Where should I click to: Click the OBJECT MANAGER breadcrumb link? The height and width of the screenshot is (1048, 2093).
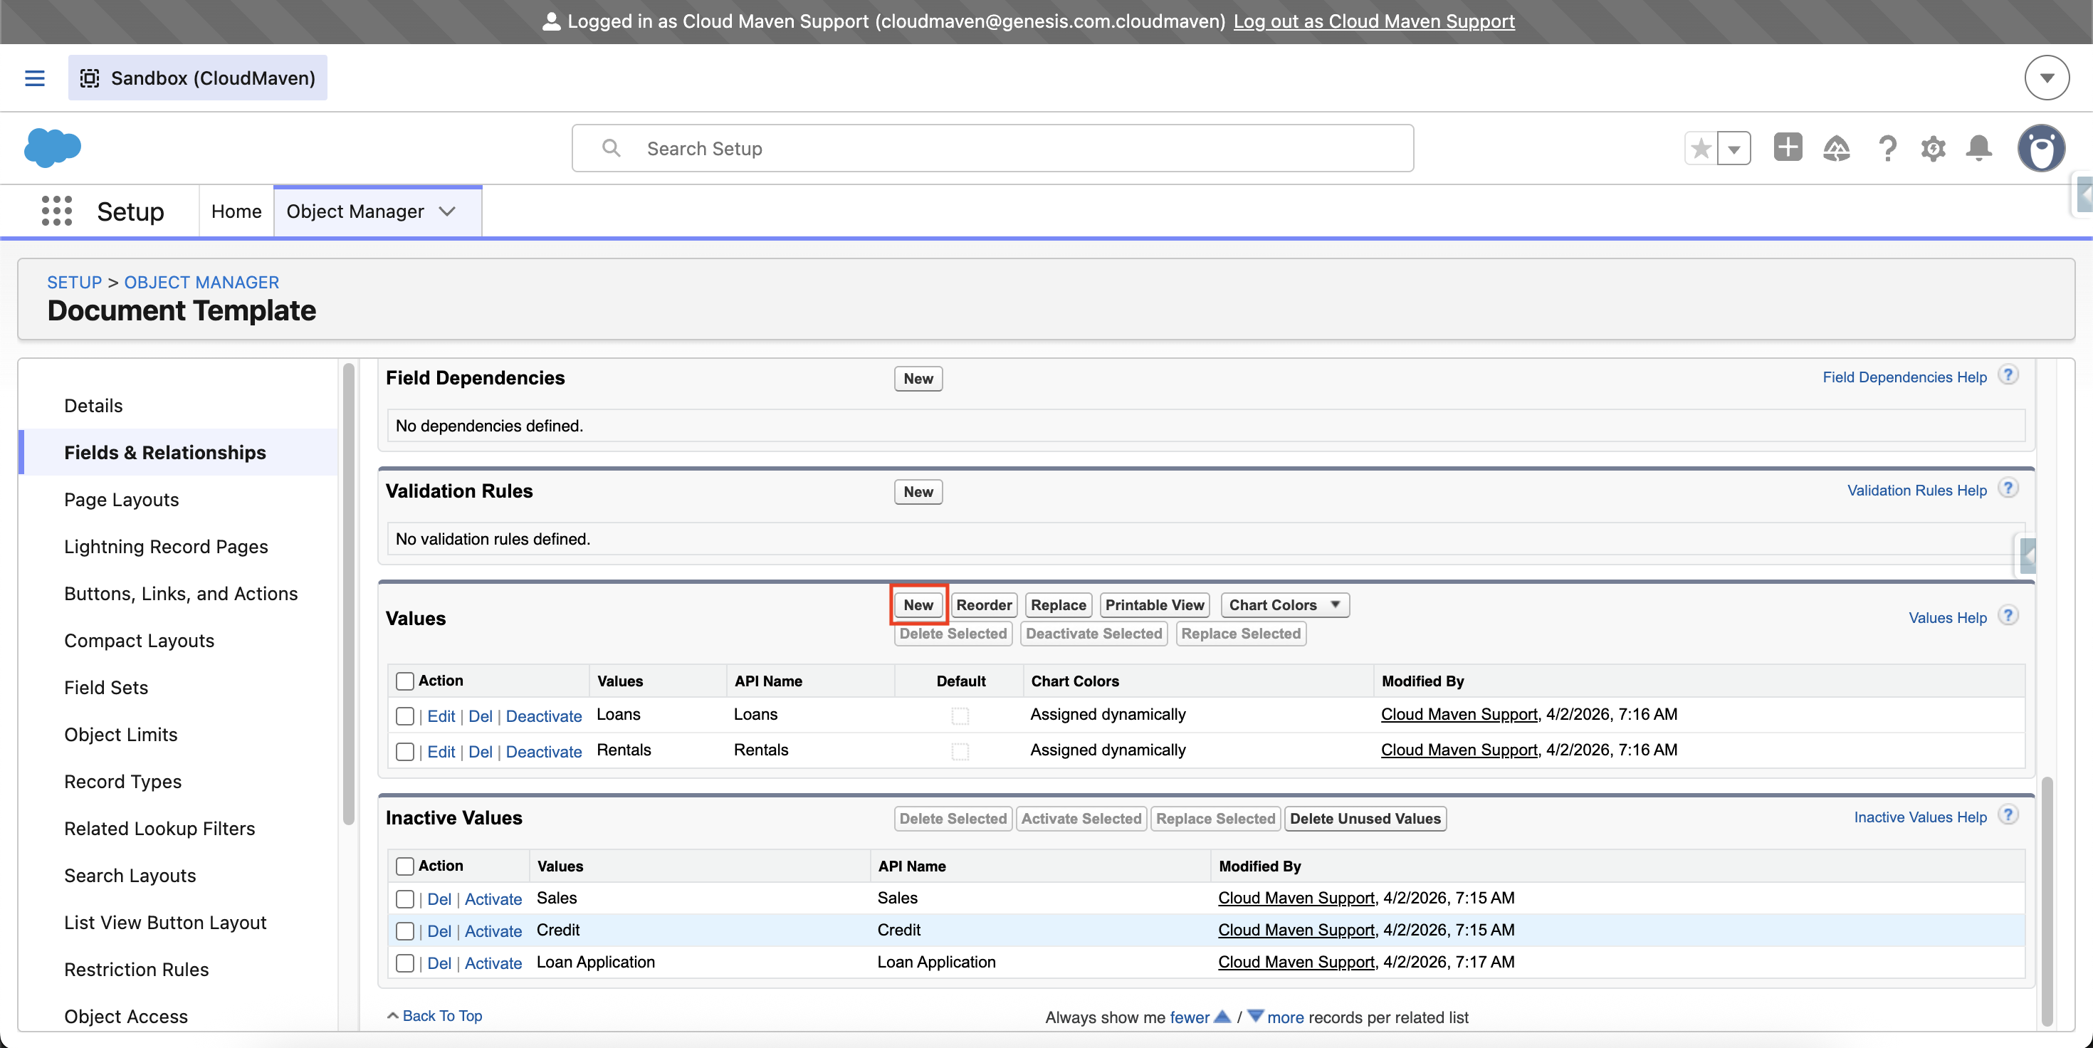201,282
